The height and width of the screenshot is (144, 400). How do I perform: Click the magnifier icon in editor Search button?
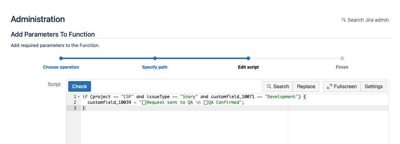pyautogui.click(x=269, y=86)
